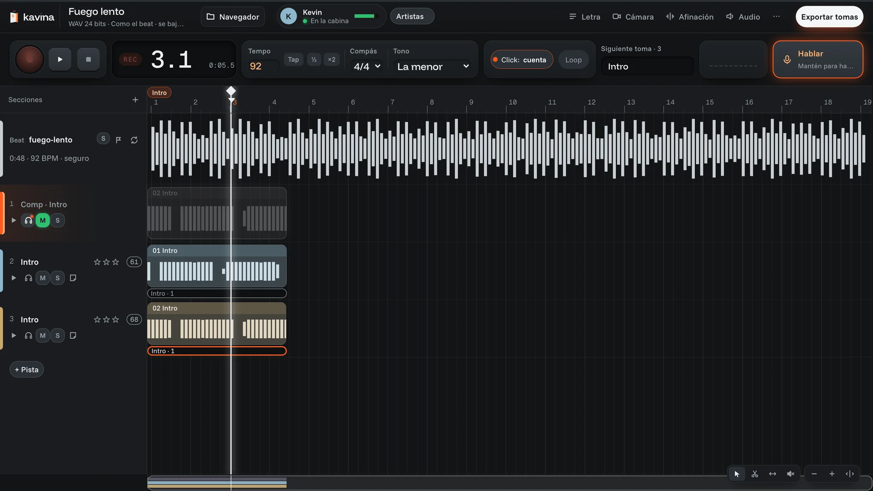The width and height of the screenshot is (873, 491).
Task: Open the Cámara panel
Action: (633, 17)
